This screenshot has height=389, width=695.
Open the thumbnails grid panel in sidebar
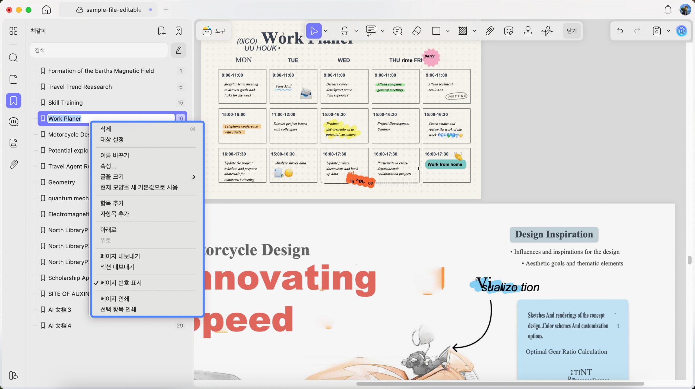pos(13,31)
